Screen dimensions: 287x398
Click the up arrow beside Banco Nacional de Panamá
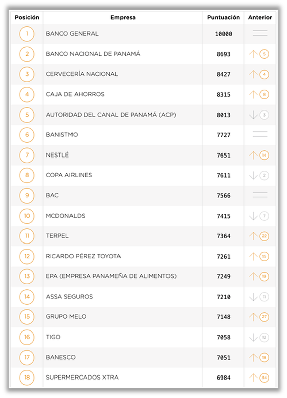(x=253, y=54)
